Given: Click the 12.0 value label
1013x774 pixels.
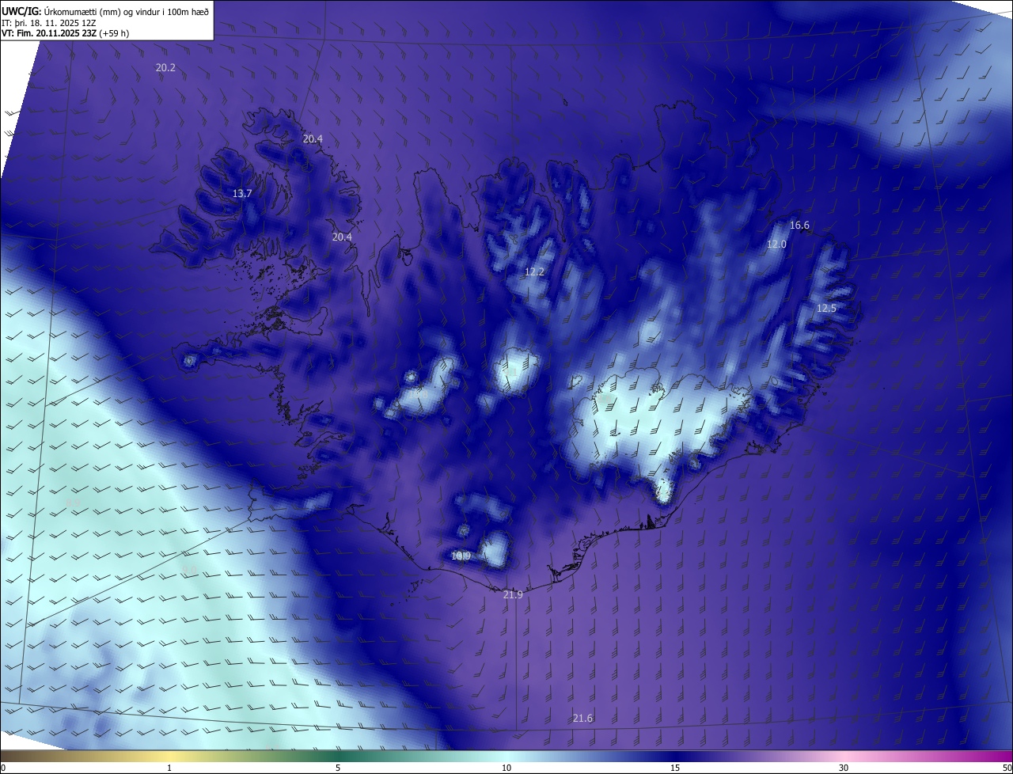Looking at the screenshot, I should click(x=776, y=245).
